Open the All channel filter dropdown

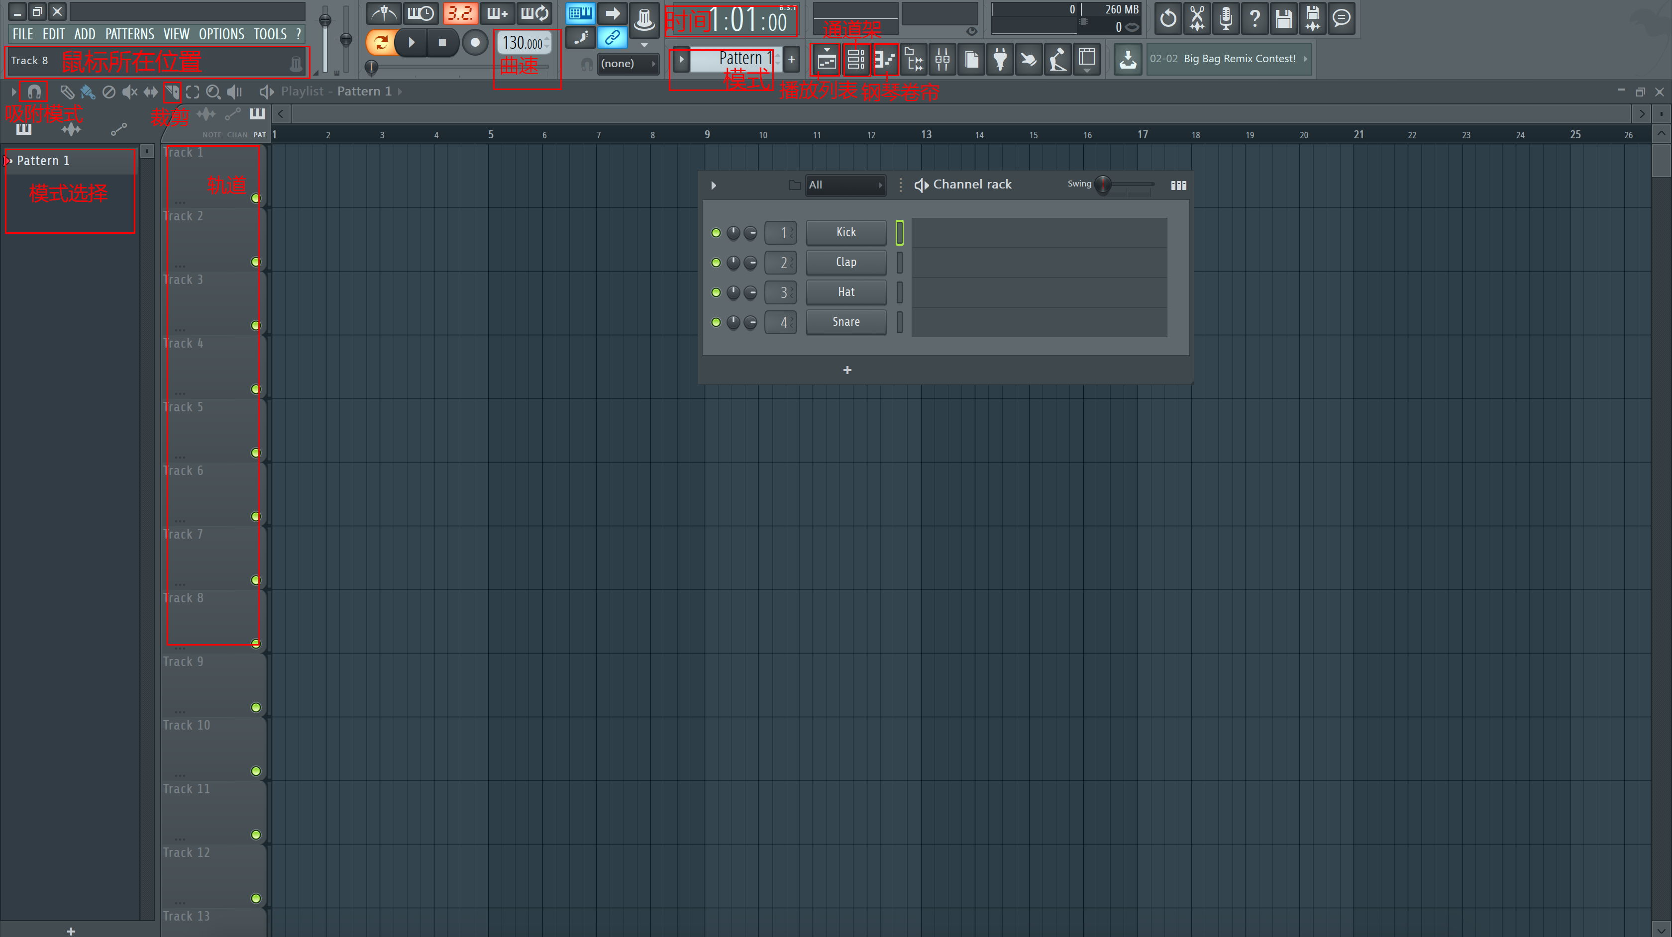point(845,185)
